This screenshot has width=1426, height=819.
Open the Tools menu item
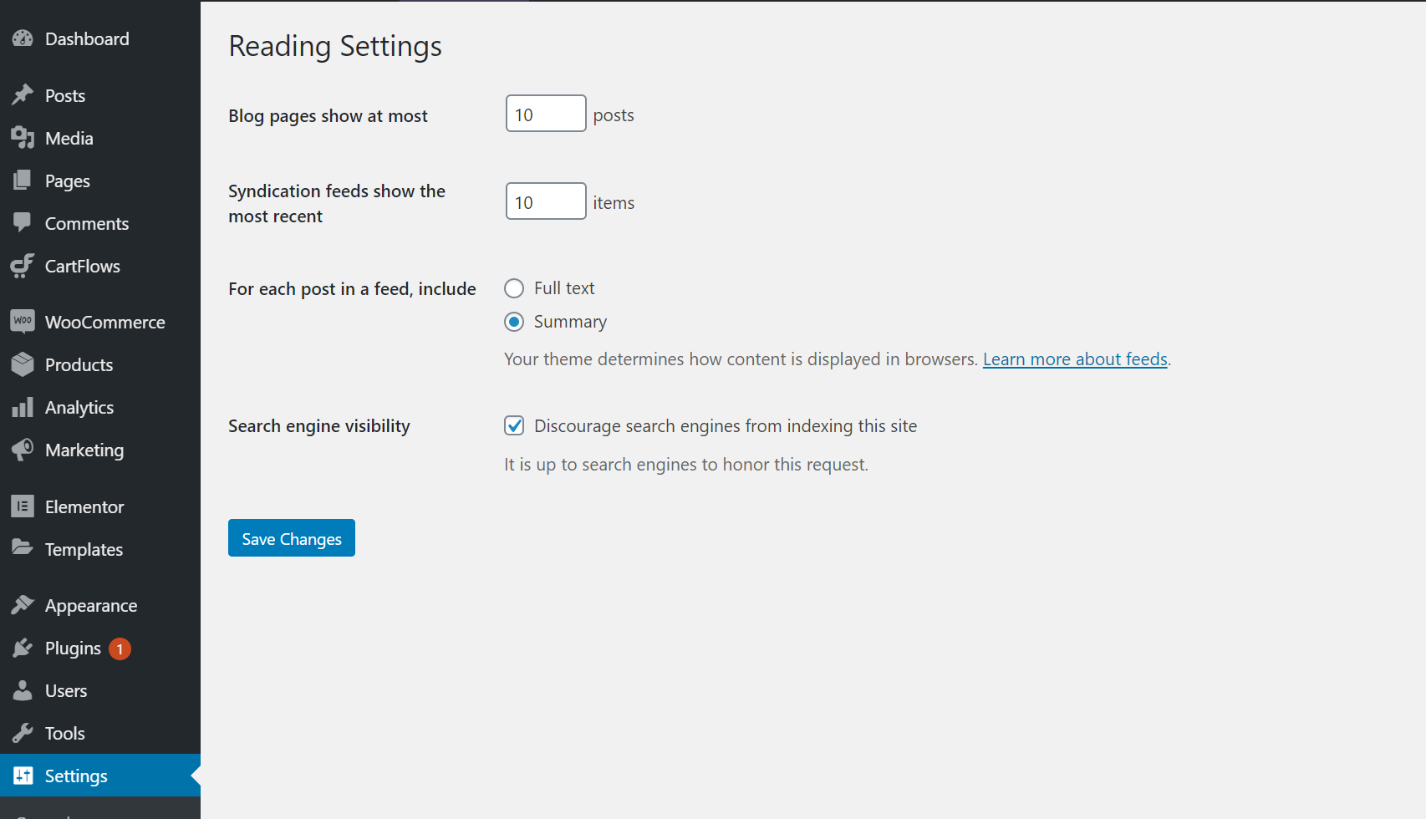pos(64,734)
